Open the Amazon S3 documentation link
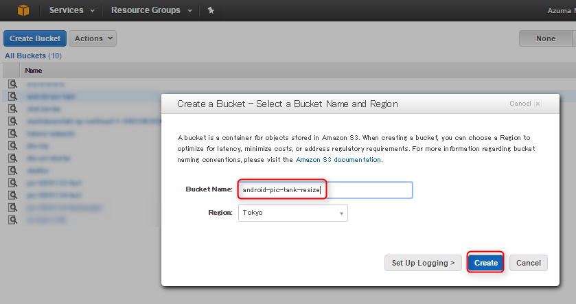Screen dimensions: 576x304 pos(338,160)
